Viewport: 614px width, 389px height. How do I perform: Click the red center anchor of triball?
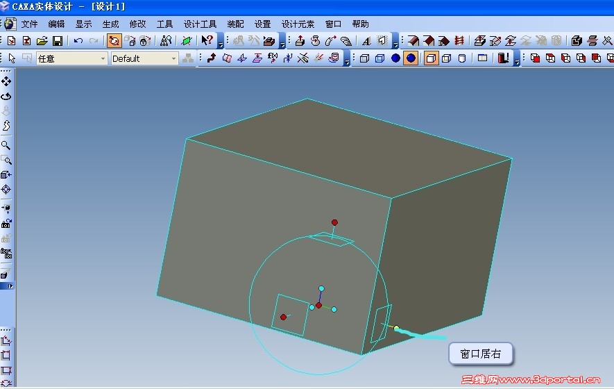318,305
